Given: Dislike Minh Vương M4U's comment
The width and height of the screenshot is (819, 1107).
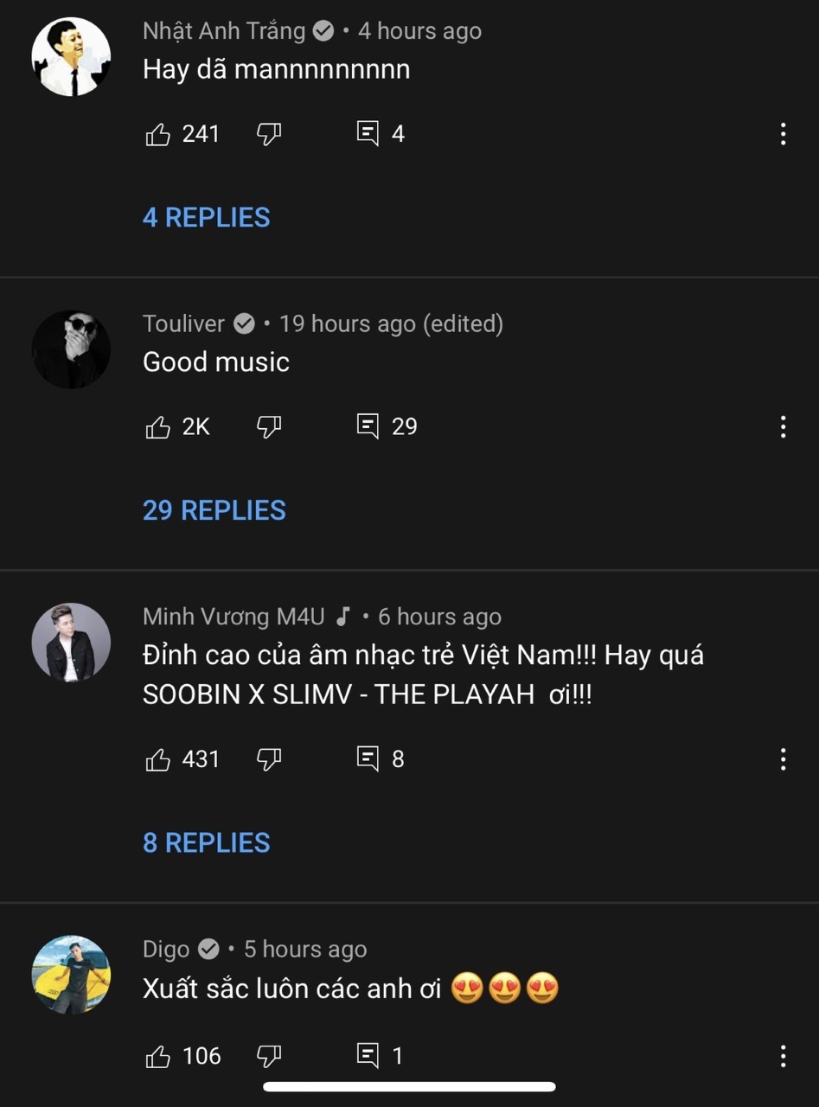Looking at the screenshot, I should tap(269, 759).
